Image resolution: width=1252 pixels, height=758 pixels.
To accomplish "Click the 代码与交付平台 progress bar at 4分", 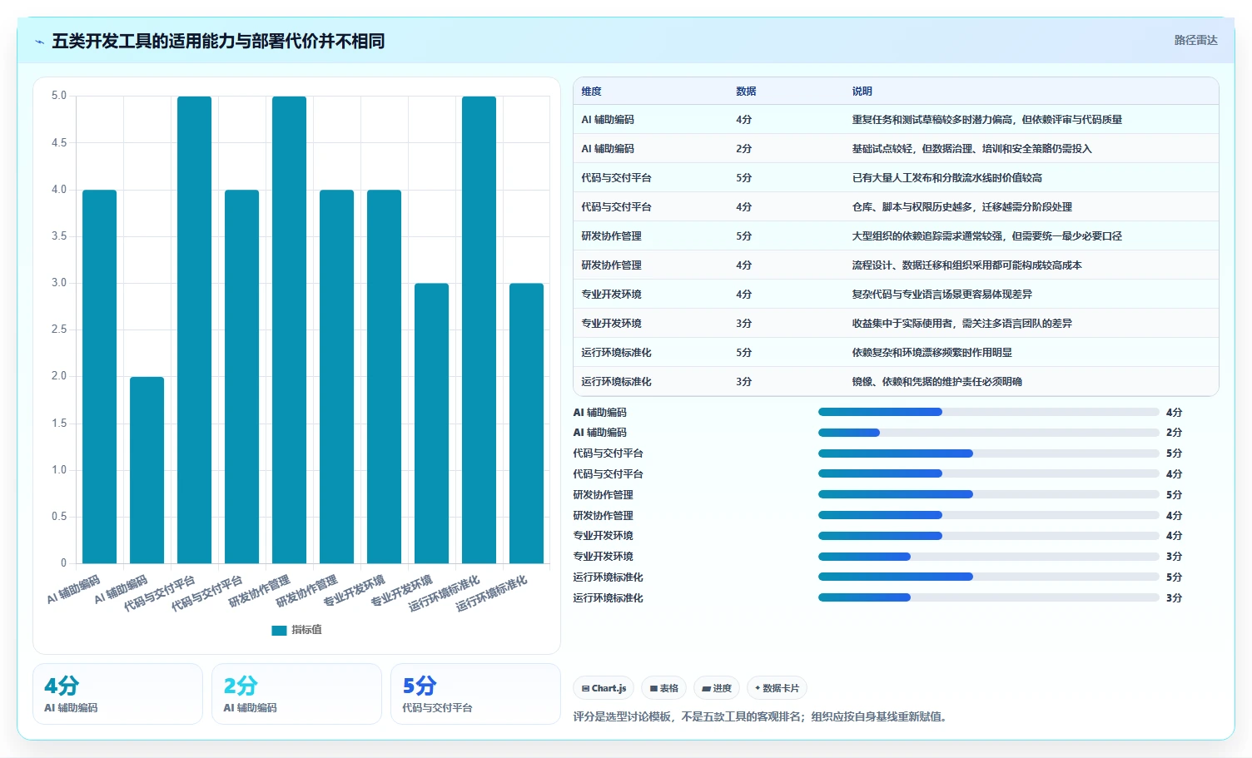I will click(988, 473).
